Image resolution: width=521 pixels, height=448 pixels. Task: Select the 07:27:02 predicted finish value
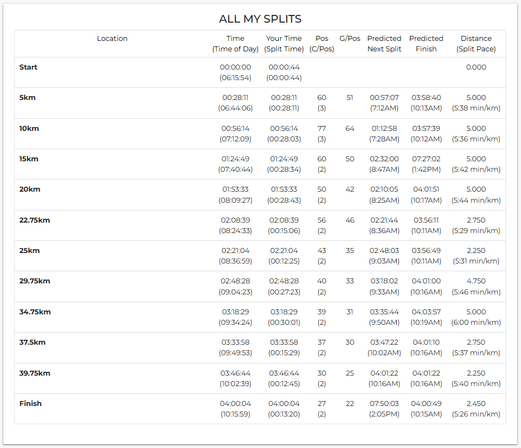(426, 159)
